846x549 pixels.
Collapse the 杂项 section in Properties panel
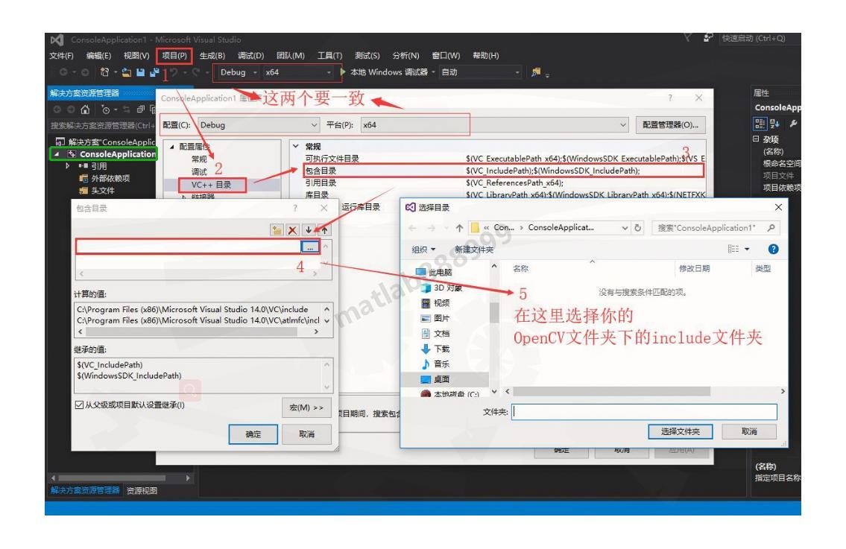756,139
